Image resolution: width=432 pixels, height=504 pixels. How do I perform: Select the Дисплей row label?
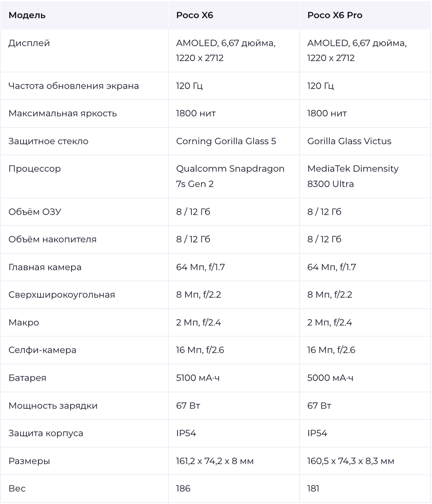click(x=29, y=43)
